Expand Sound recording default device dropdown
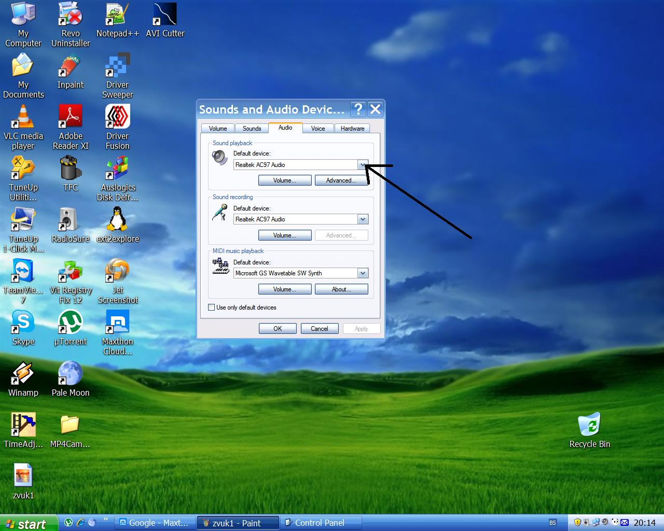The width and height of the screenshot is (664, 531). [363, 219]
